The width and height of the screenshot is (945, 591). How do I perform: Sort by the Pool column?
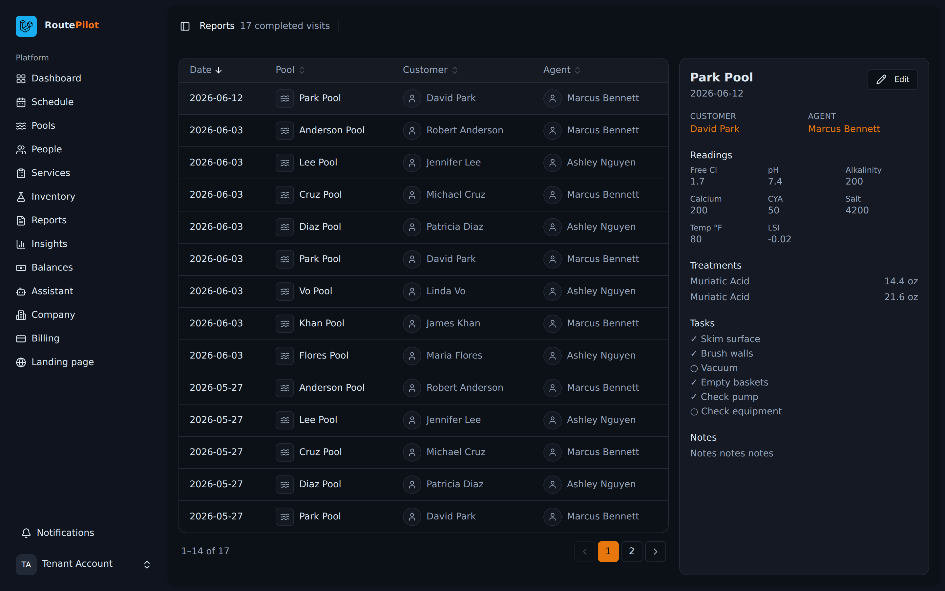[290, 70]
